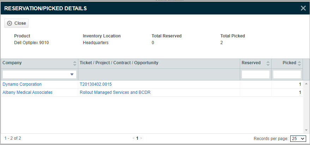Open ticket T20130402.0015 link
This screenshot has height=145, width=310.
(96, 84)
